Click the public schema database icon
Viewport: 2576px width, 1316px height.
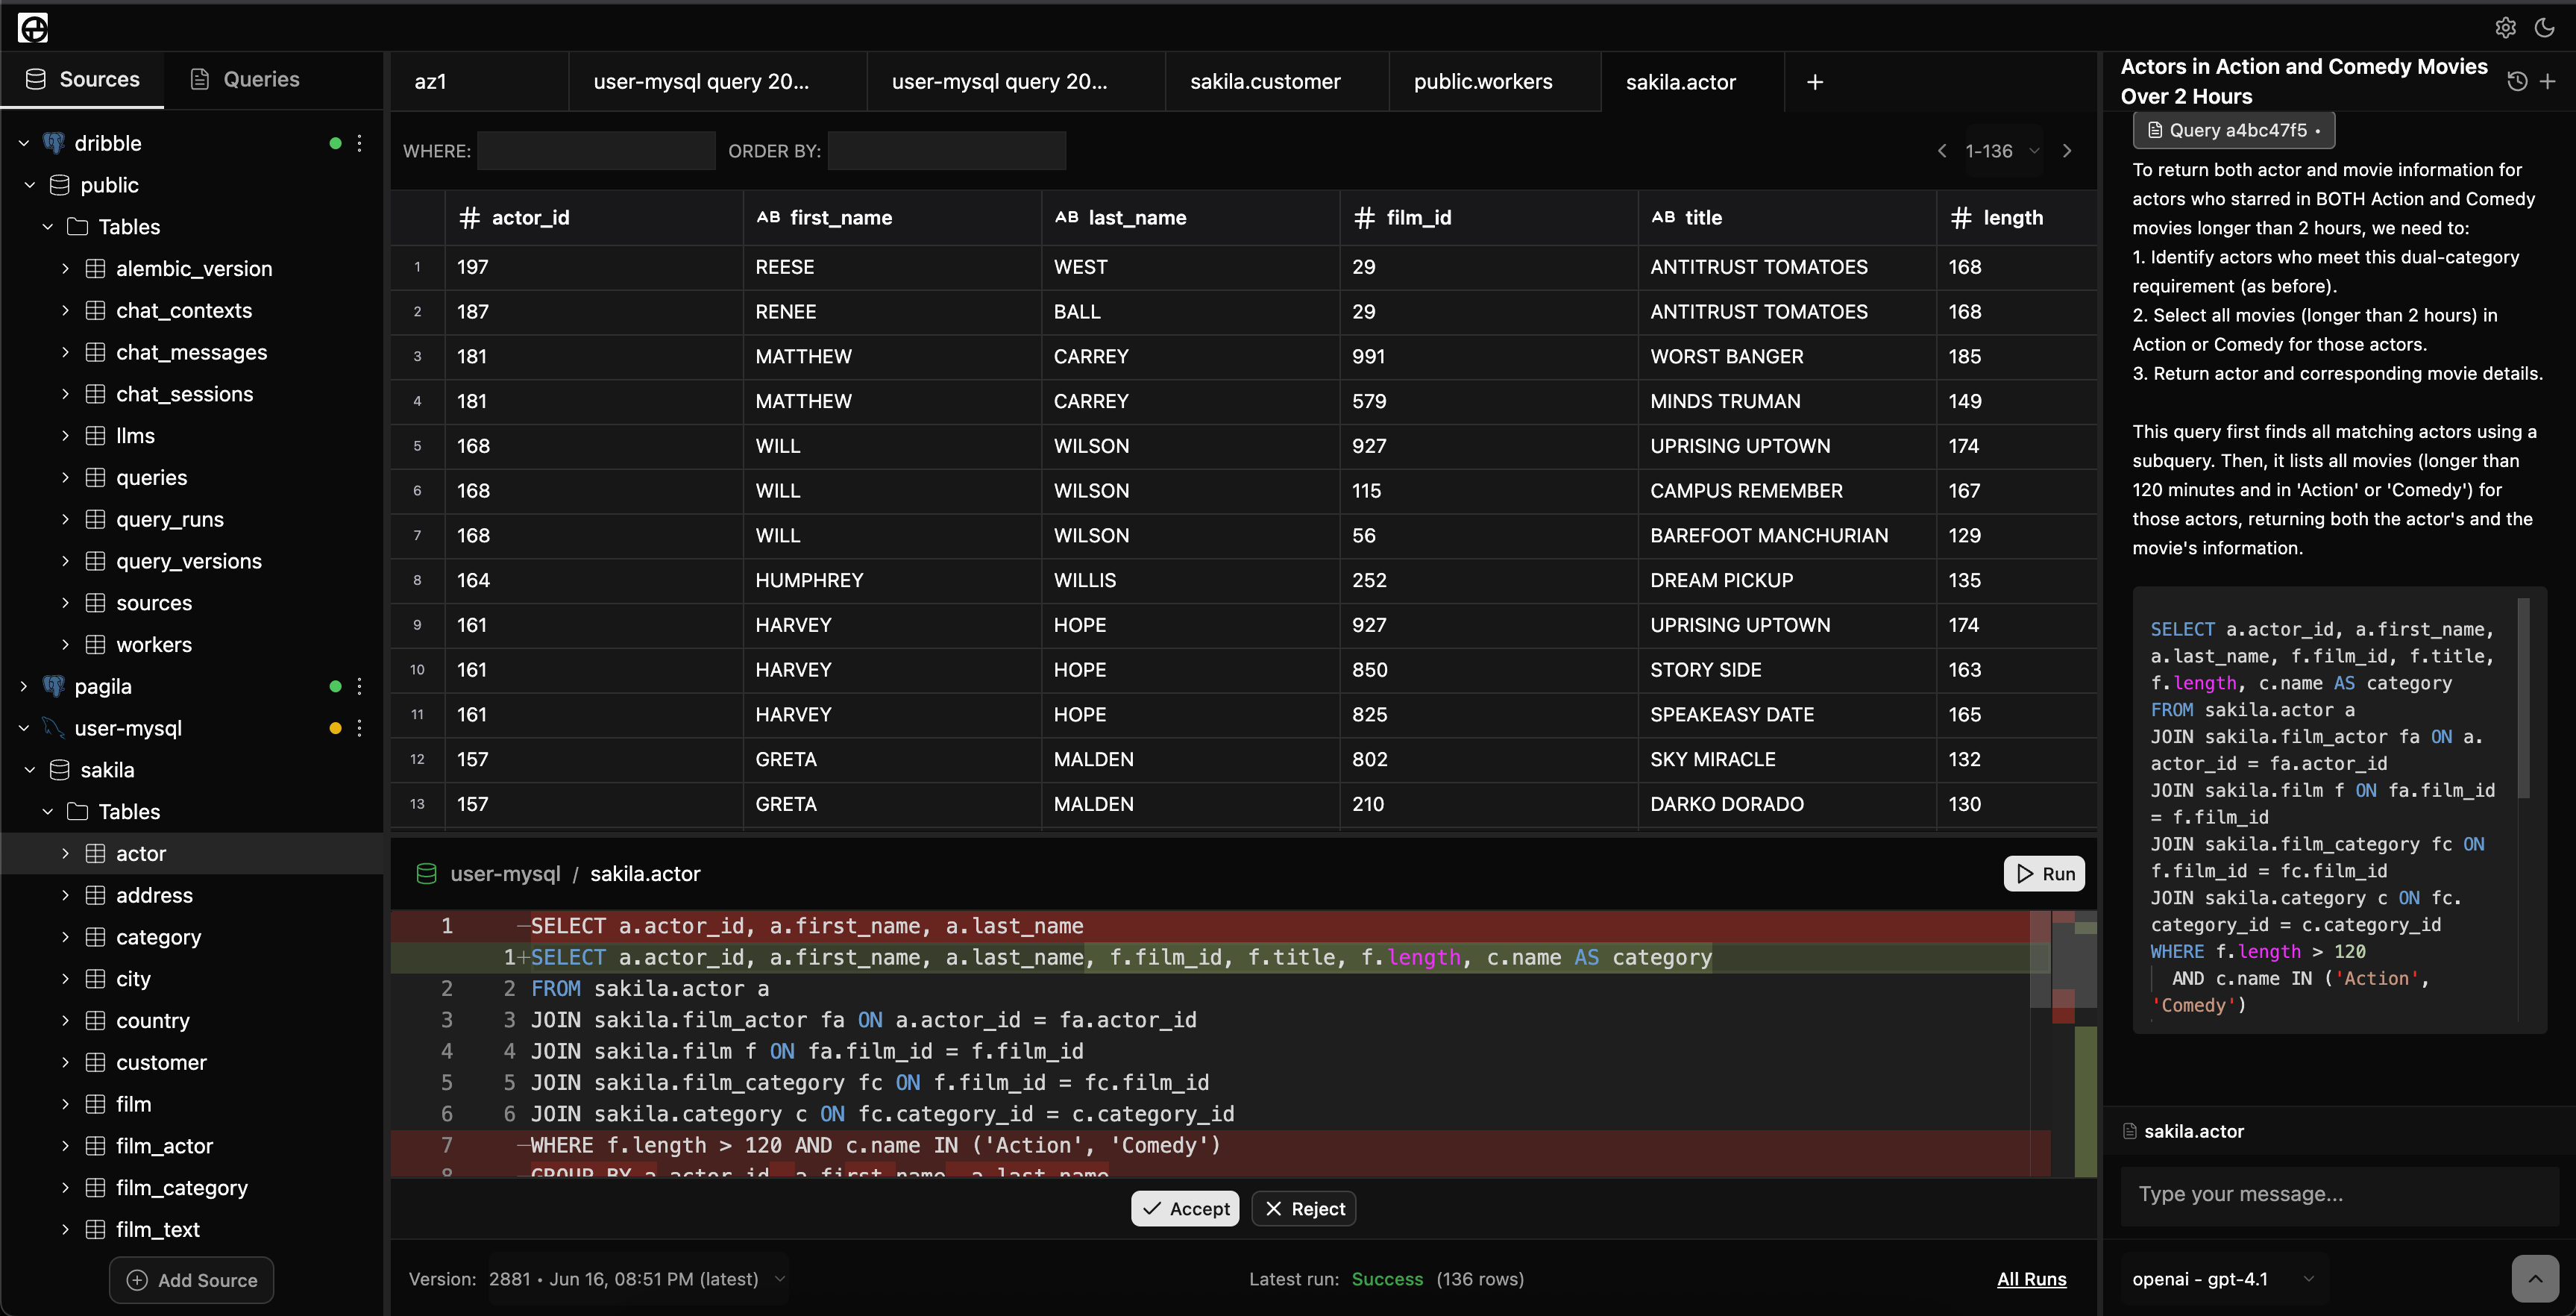click(x=60, y=185)
